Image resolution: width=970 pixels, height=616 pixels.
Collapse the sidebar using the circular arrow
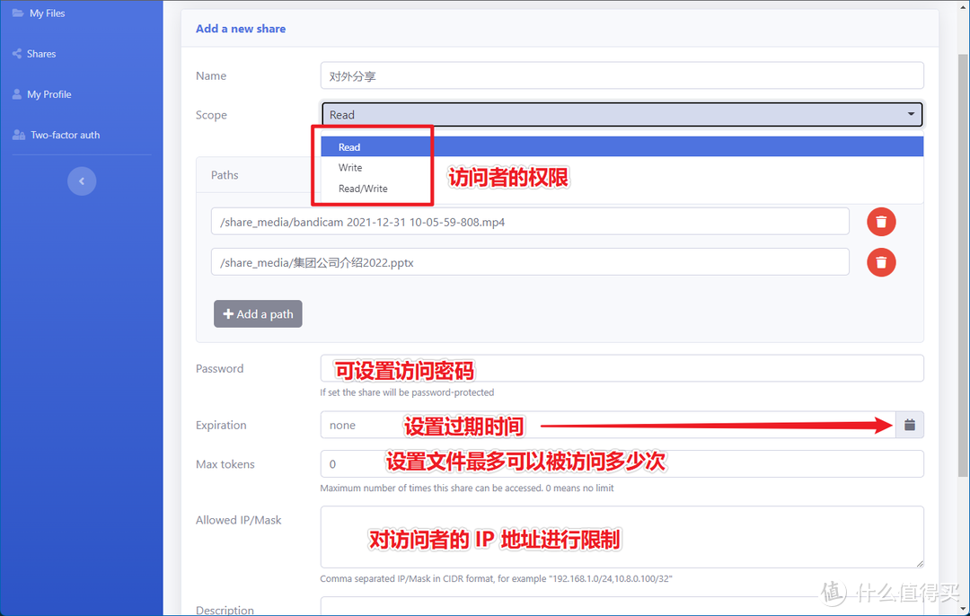pyautogui.click(x=82, y=180)
